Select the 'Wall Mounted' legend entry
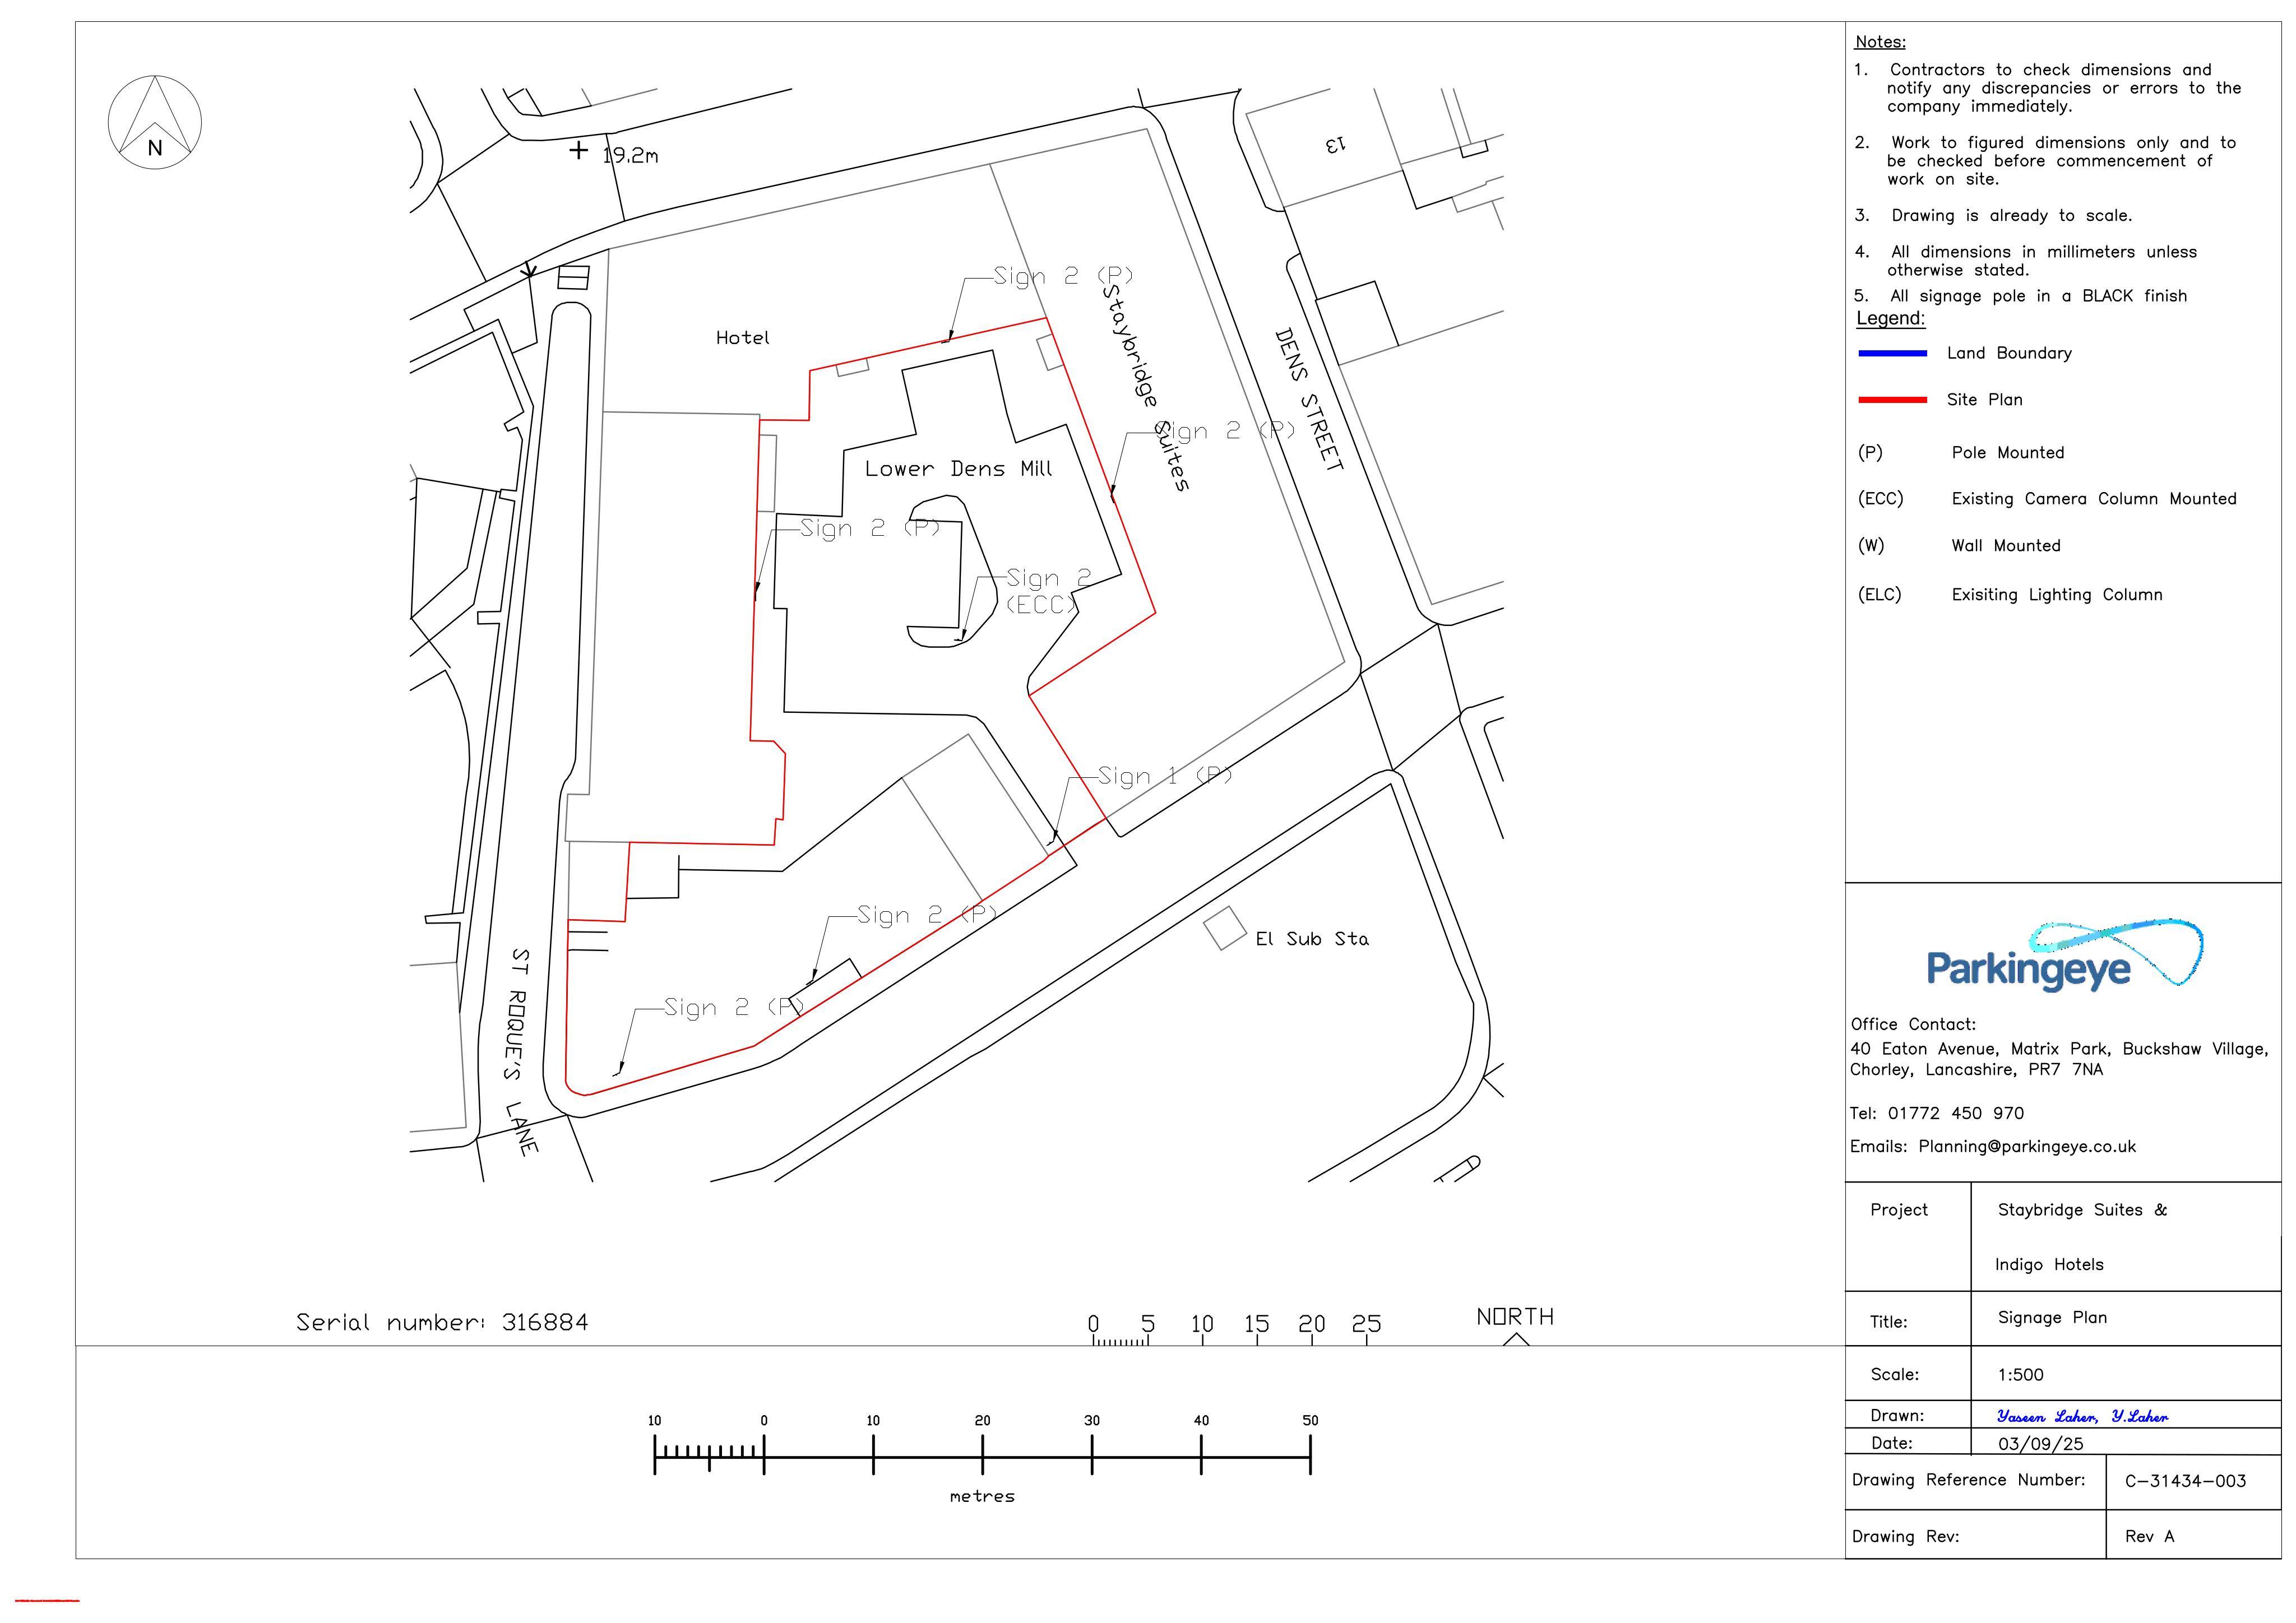Image resolution: width=2296 pixels, height=1623 pixels. point(2006,546)
